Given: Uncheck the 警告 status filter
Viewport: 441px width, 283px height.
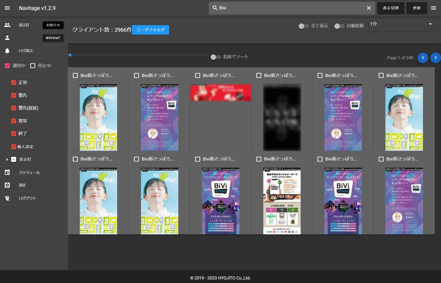Looking at the screenshot, I should tap(13, 95).
